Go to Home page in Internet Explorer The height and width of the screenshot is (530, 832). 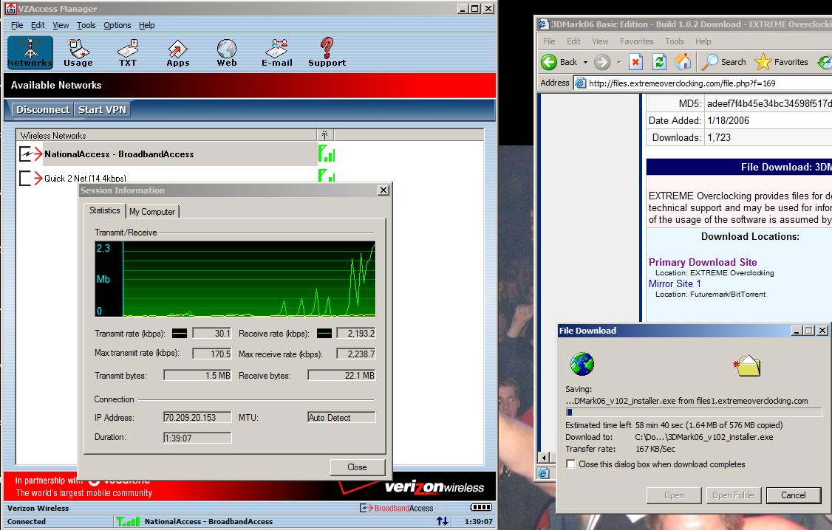point(683,62)
